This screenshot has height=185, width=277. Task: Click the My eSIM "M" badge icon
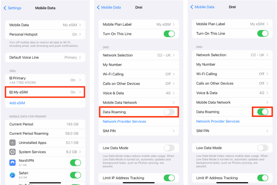(11, 92)
